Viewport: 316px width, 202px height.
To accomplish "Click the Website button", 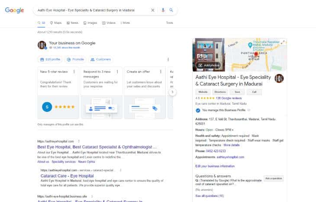I will (x=203, y=92).
